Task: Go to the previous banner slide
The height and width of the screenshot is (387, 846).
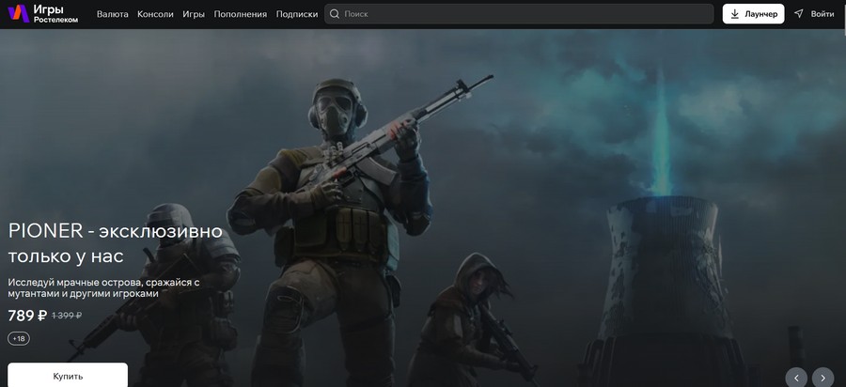Action: click(x=795, y=377)
